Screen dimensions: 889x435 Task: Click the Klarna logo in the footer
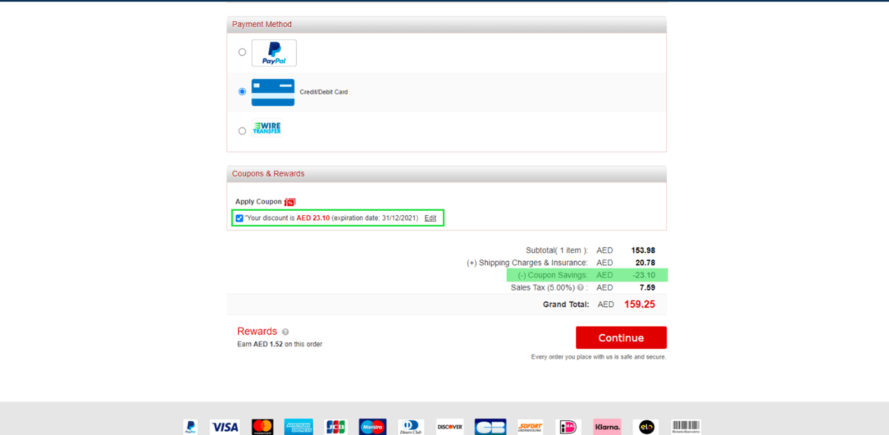(607, 427)
